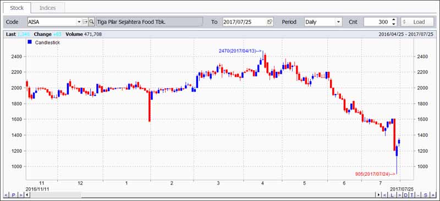Click the Candlestick legend label

tap(47, 43)
